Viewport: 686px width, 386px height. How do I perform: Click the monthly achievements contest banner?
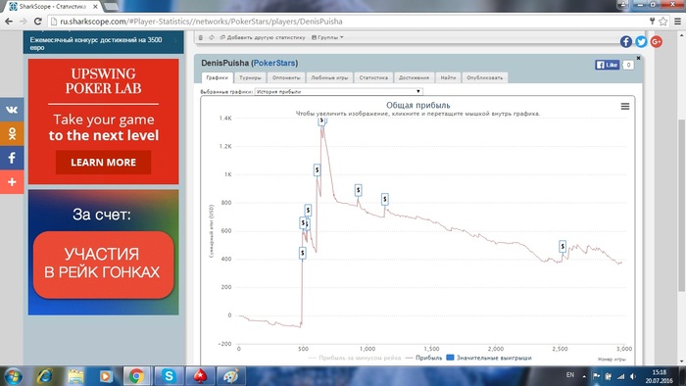[x=103, y=42]
